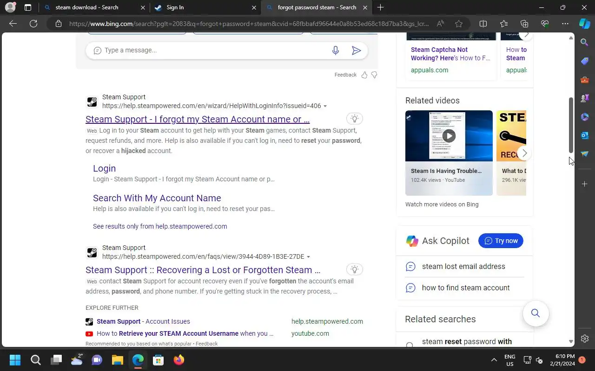Add this page to favorites with the star
595x371 pixels.
click(459, 24)
